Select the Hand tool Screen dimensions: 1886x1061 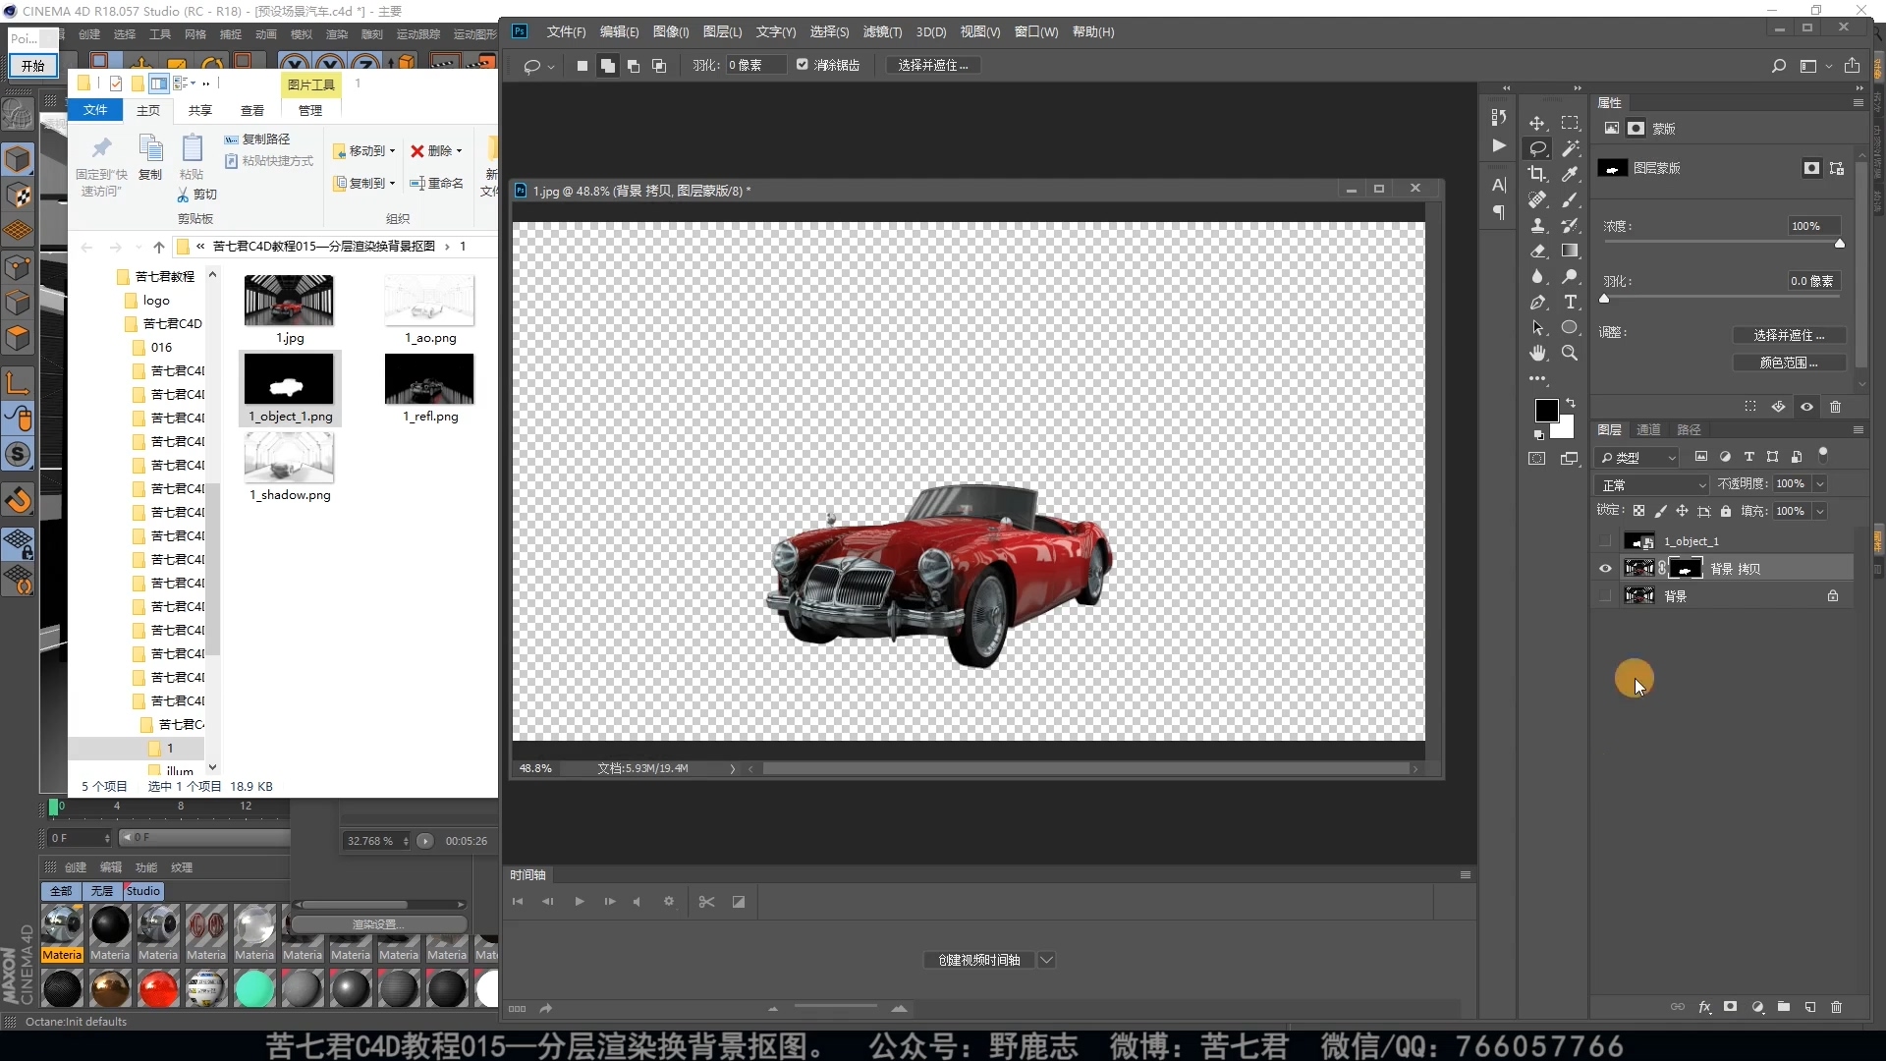click(x=1537, y=353)
